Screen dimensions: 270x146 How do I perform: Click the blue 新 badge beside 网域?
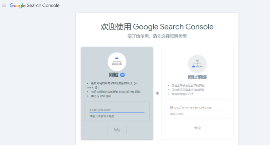click(122, 75)
